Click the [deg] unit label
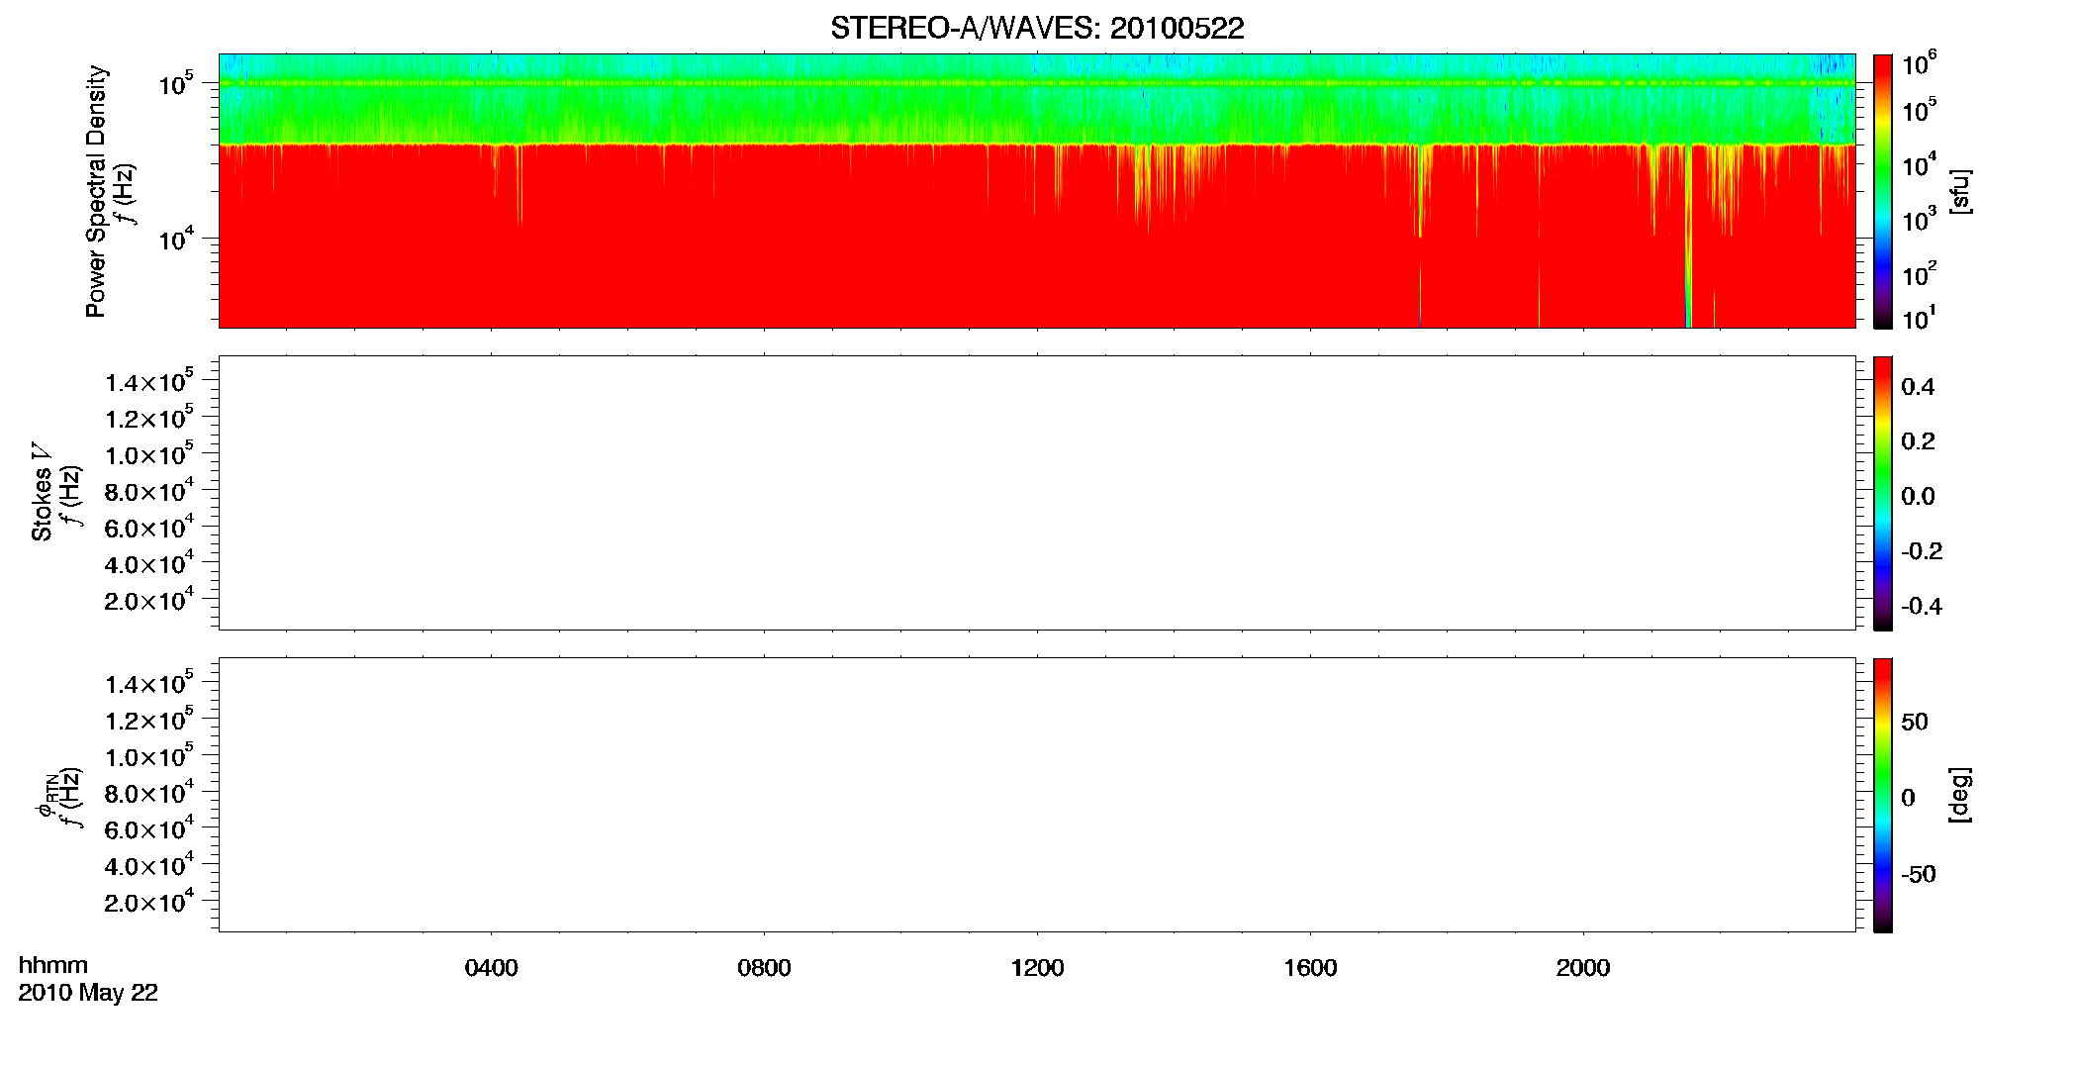The height and width of the screenshot is (1069, 2074). click(1960, 795)
